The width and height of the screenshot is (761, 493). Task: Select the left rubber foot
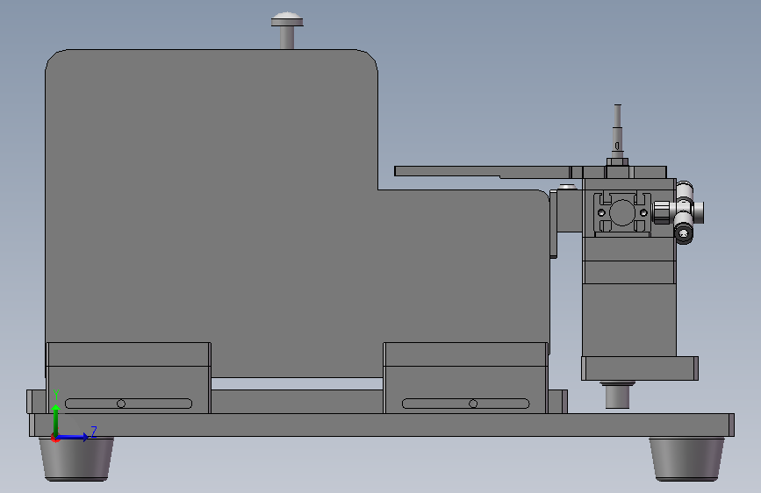pos(76,459)
